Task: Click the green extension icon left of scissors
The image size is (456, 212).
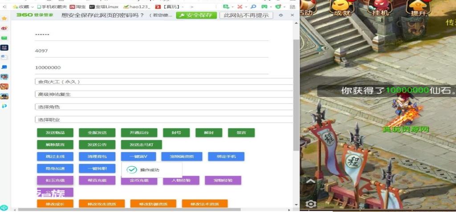Action: (x=226, y=6)
